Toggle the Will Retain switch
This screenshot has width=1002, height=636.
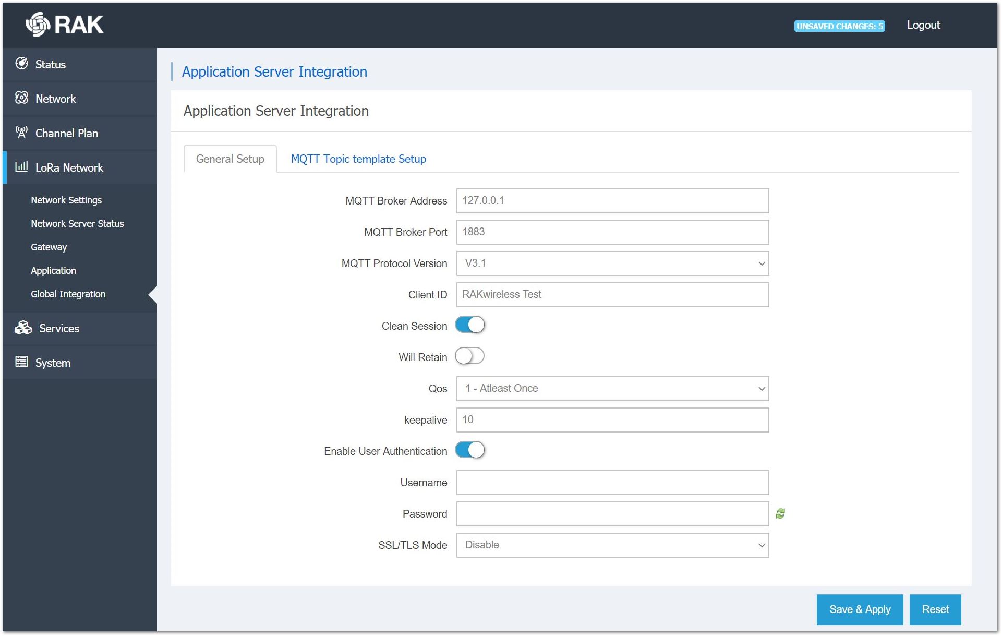(470, 356)
